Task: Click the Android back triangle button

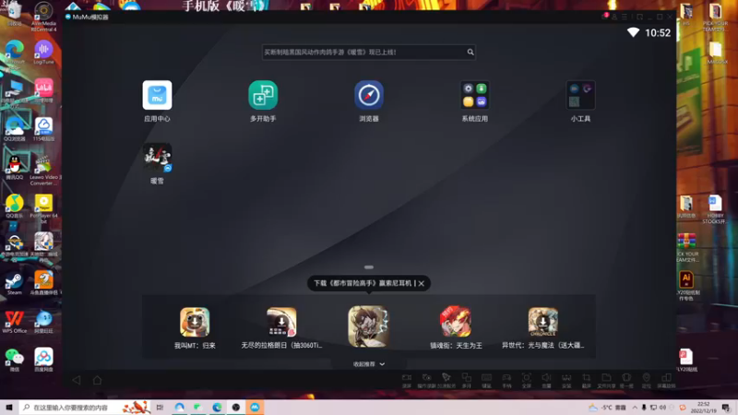Action: [x=77, y=380]
